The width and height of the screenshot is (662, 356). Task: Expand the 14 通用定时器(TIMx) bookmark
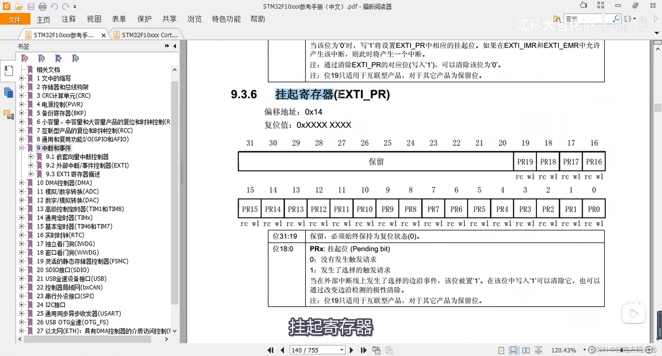(21, 218)
